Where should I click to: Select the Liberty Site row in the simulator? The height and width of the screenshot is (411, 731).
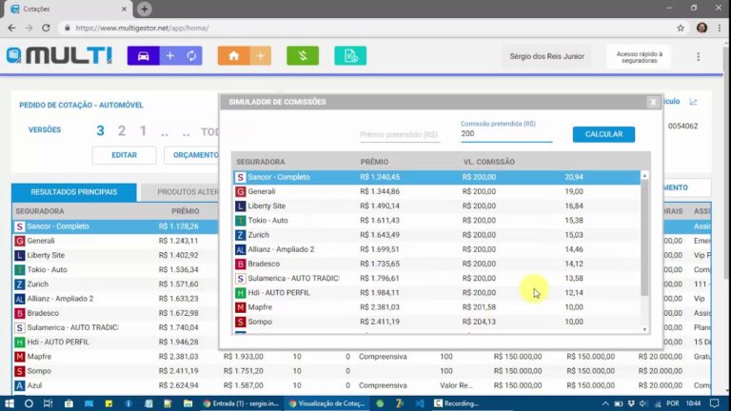point(437,205)
